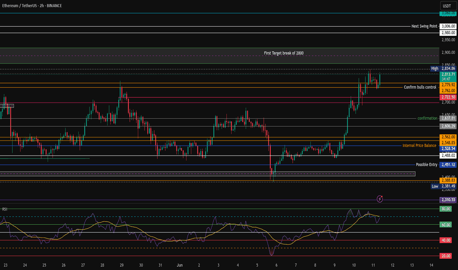Click the orange 2,562.00 price label
Image resolution: width=458 pixels, height=270 pixels.
click(x=448, y=137)
